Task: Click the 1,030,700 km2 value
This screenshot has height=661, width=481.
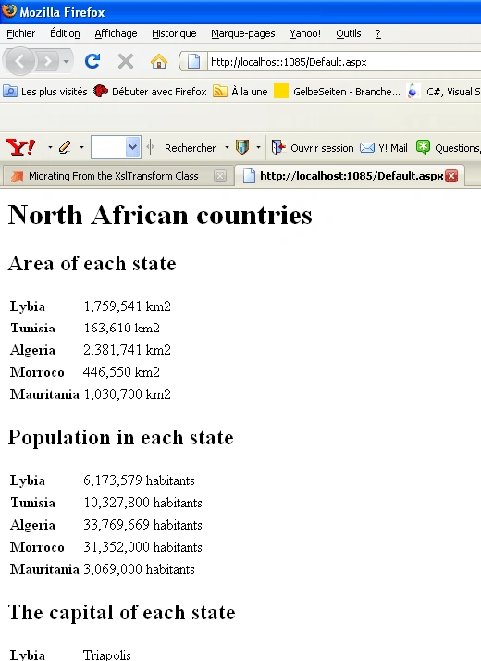Action: 128,394
